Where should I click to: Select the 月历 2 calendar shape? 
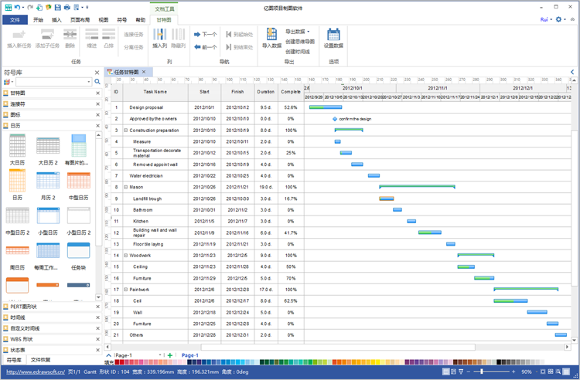48,181
